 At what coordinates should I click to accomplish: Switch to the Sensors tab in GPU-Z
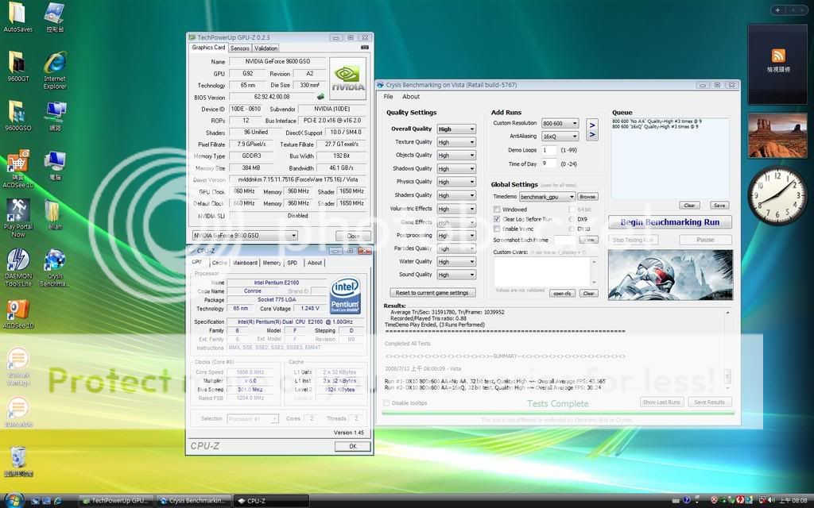239,48
